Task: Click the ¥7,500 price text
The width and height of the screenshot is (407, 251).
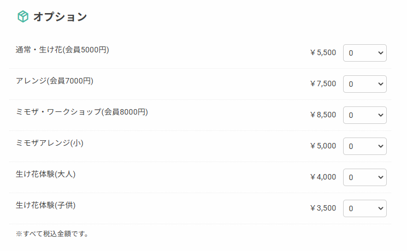Action: (x=323, y=84)
